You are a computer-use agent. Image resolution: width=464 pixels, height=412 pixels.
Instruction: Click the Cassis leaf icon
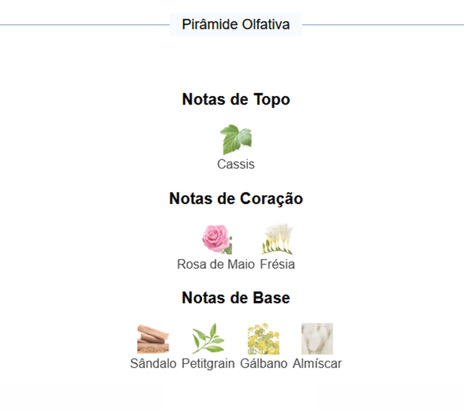coord(236,139)
